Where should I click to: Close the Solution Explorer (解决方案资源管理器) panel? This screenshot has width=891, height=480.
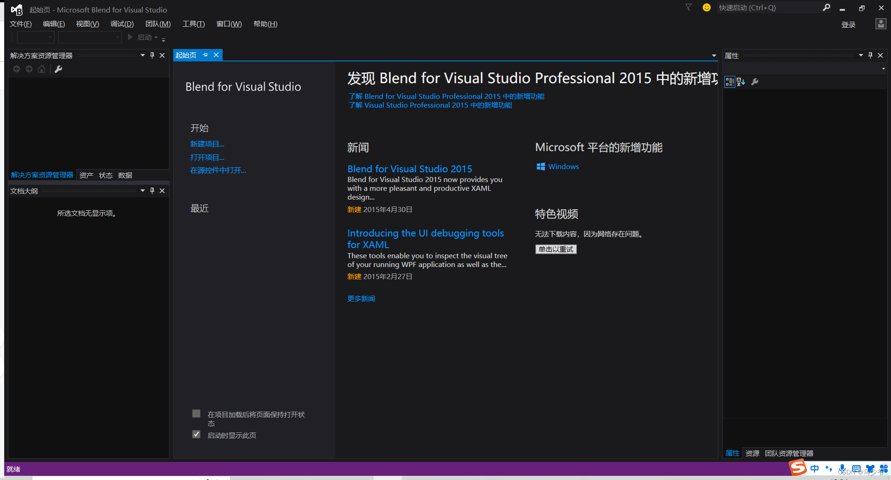click(x=162, y=55)
